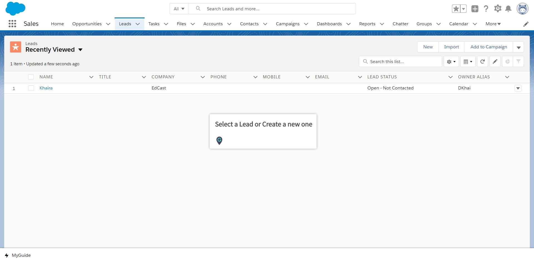Screen dimensions: 534x262
Task: Open the All search scope dropdown
Action: click(x=179, y=9)
